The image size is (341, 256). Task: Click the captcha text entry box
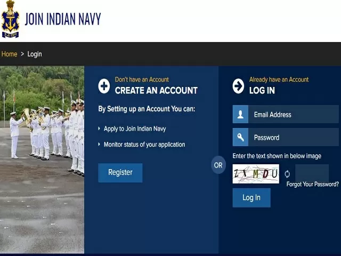coord(312,173)
